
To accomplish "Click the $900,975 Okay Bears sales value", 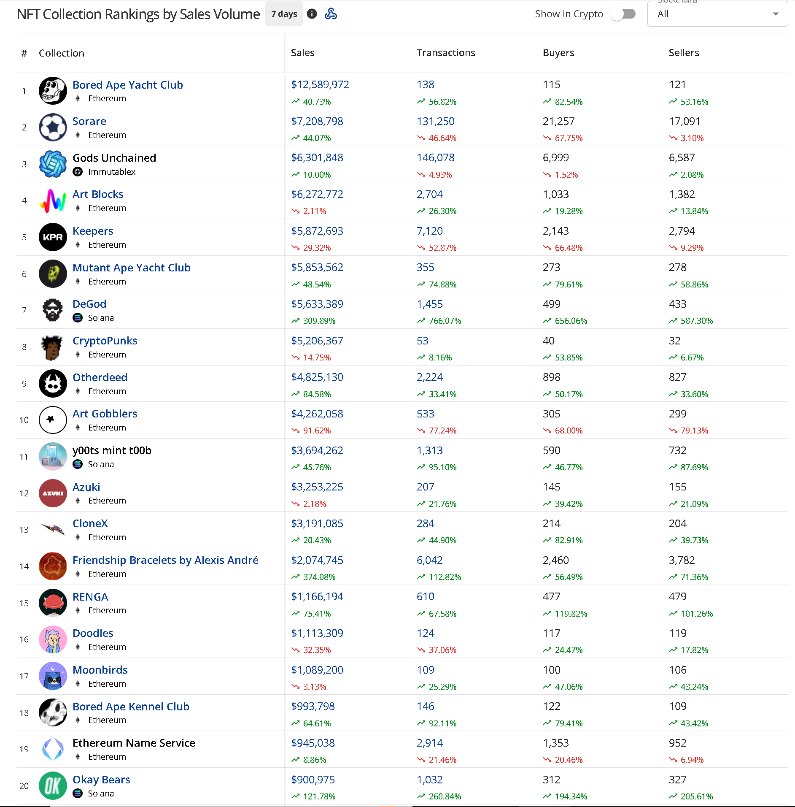I will [x=313, y=780].
